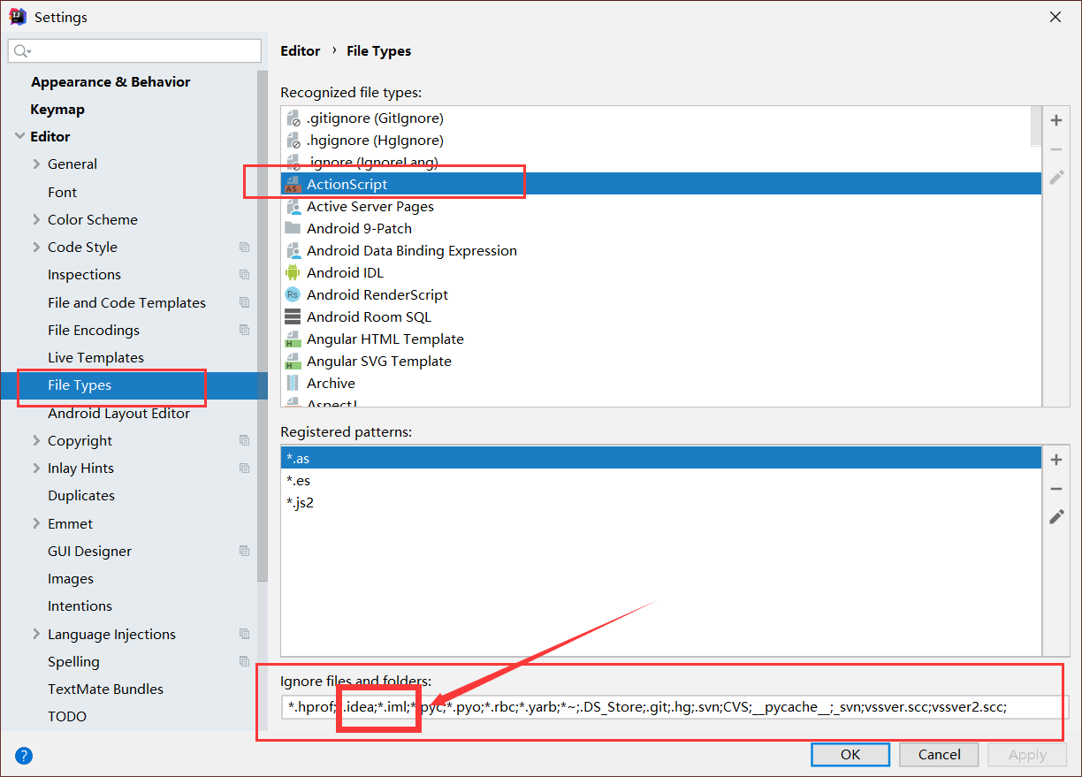Open help with the question mark icon
The image size is (1082, 777).
24,755
